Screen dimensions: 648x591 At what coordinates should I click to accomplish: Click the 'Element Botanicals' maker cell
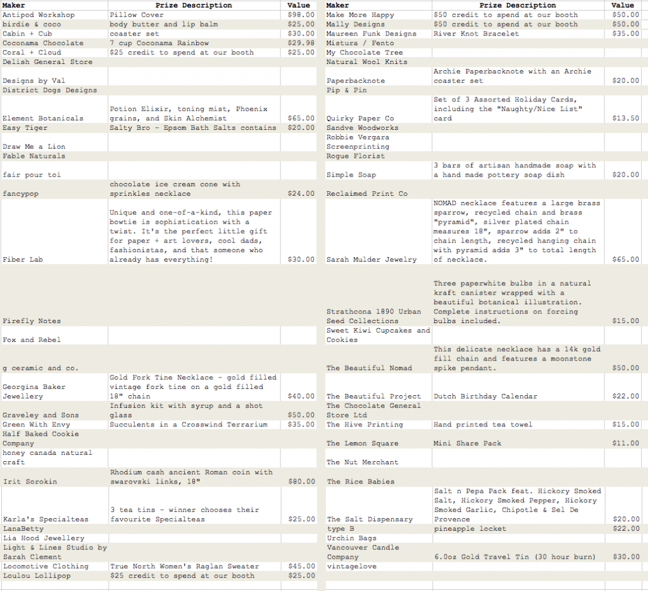click(x=54, y=109)
